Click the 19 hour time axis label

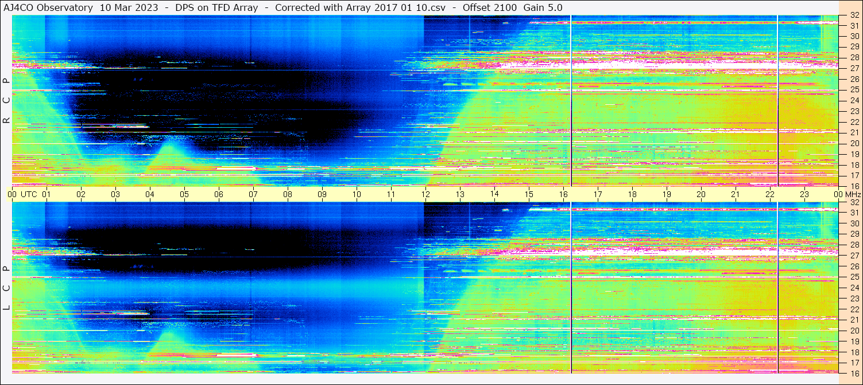(667, 194)
